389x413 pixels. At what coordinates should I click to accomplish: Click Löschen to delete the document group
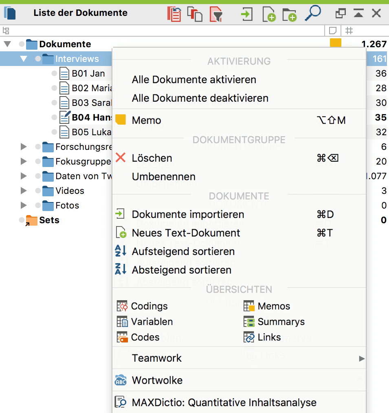152,158
